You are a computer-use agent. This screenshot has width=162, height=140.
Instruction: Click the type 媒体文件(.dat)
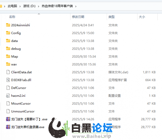[118, 72]
